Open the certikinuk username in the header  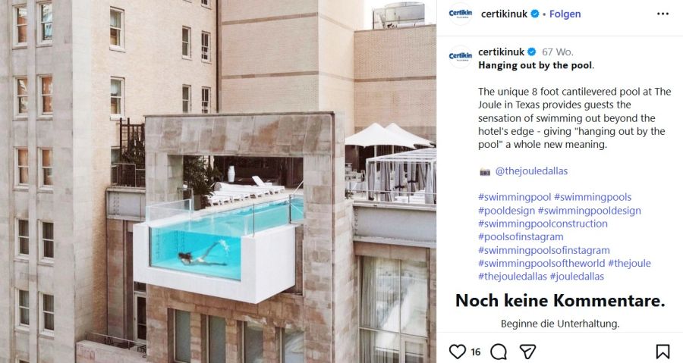(x=504, y=14)
